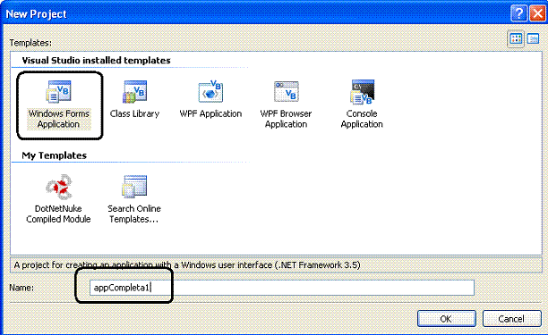
Task: Close the New Project dialog
Action: point(537,13)
